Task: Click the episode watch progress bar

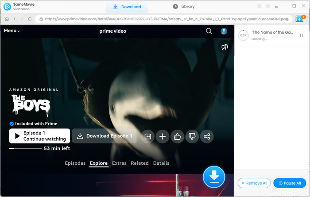Action: pyautogui.click(x=26, y=148)
